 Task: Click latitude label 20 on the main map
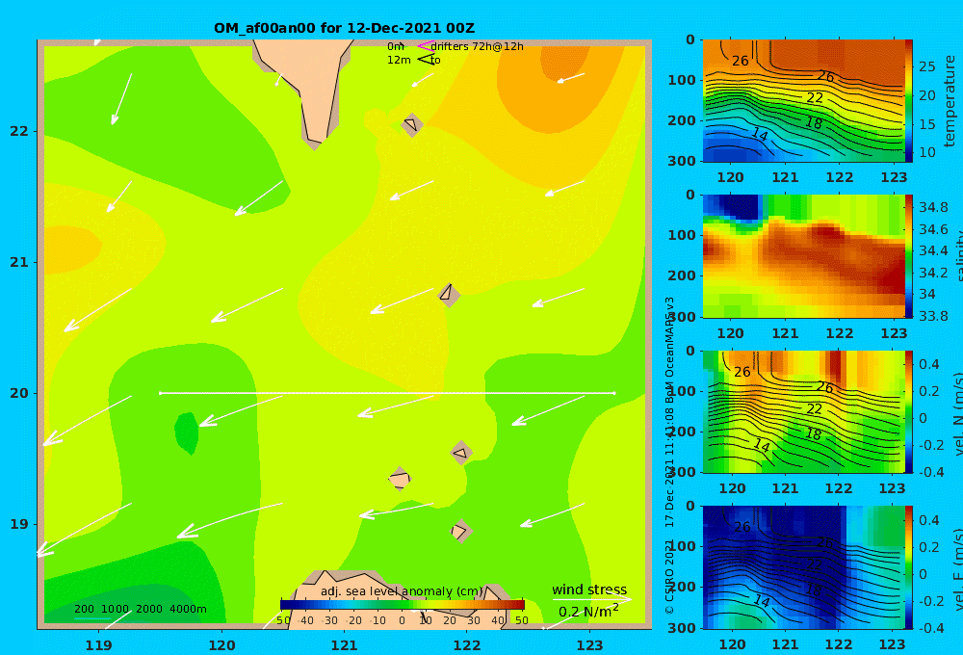pyautogui.click(x=19, y=393)
